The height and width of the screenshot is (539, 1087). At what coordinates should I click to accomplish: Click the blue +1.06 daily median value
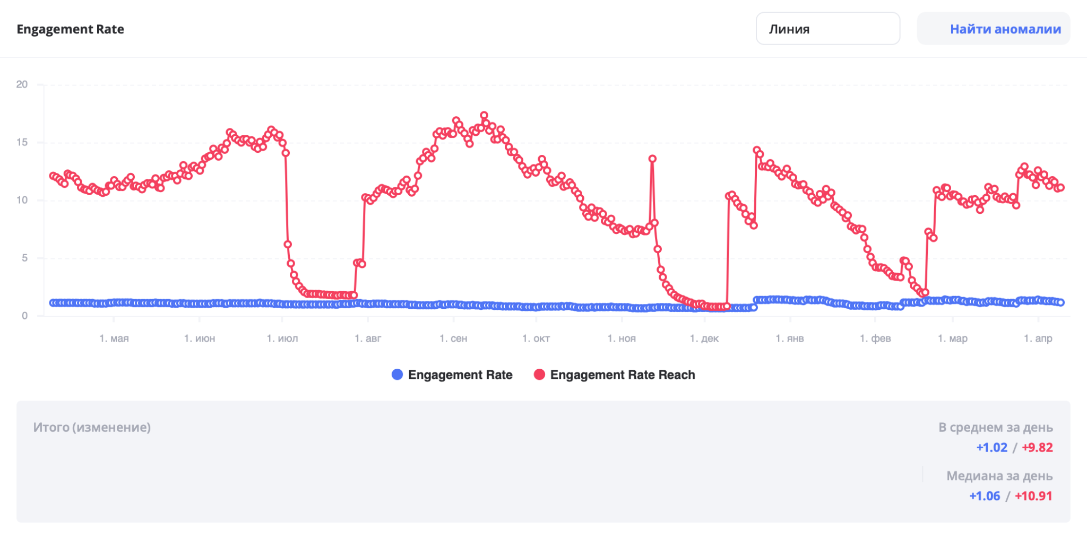point(985,496)
